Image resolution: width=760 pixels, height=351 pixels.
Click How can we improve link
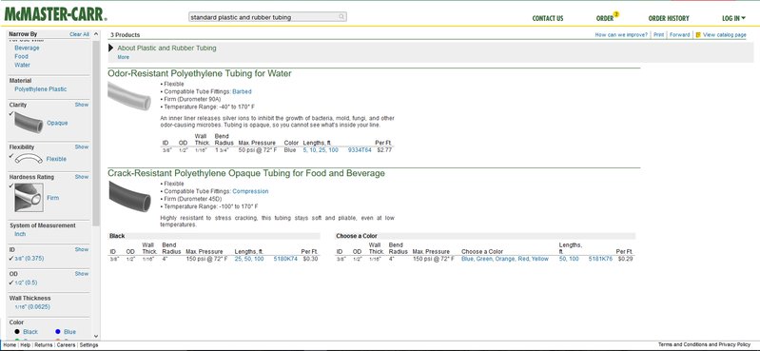(x=621, y=35)
